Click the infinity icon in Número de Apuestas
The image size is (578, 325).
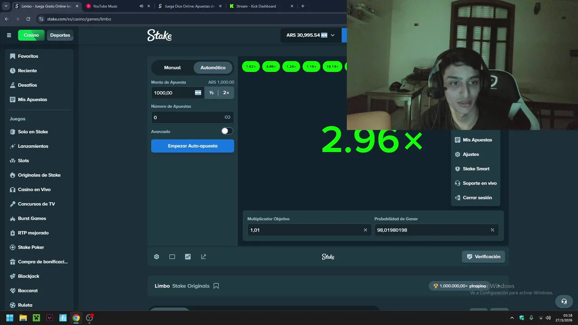point(228,117)
